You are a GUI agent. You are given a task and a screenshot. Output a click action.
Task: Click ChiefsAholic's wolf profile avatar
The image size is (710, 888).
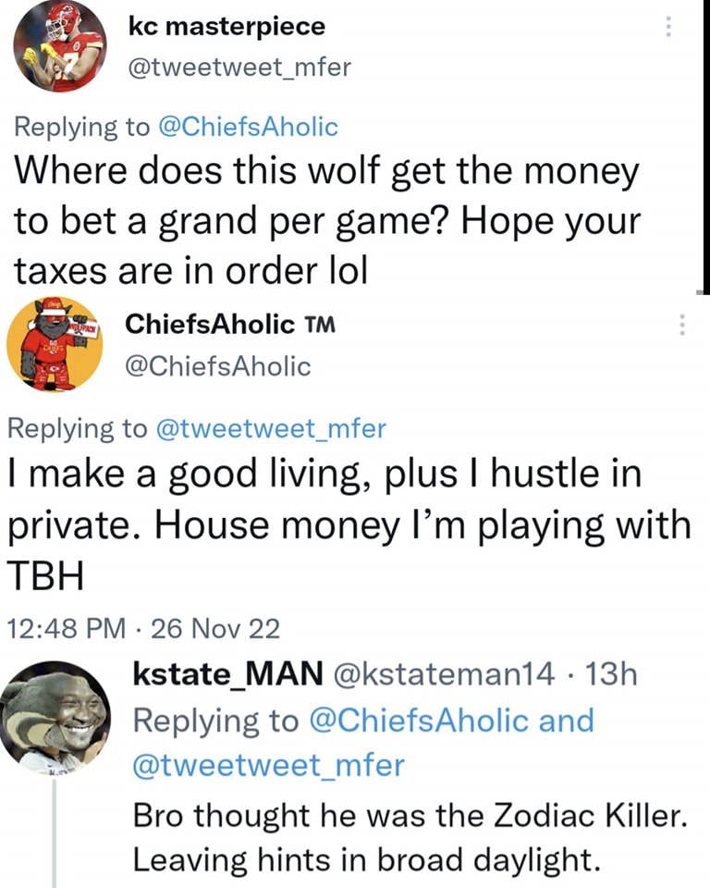tap(54, 344)
